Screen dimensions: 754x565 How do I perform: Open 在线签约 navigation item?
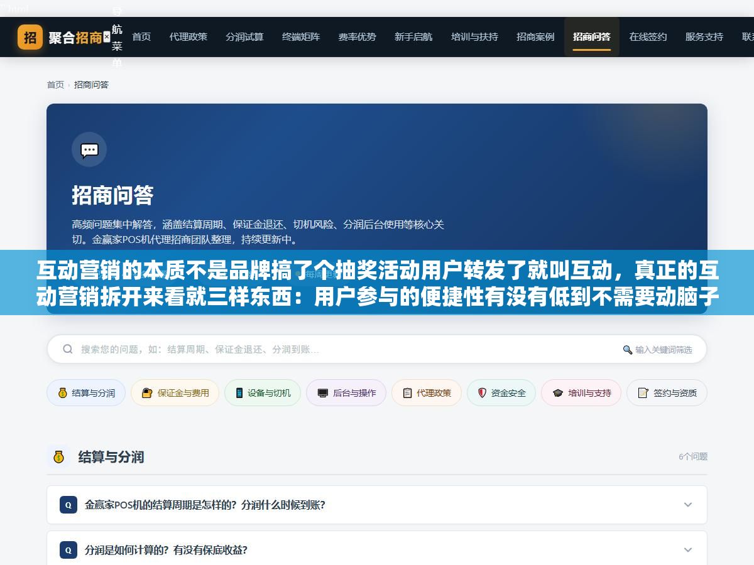(648, 37)
